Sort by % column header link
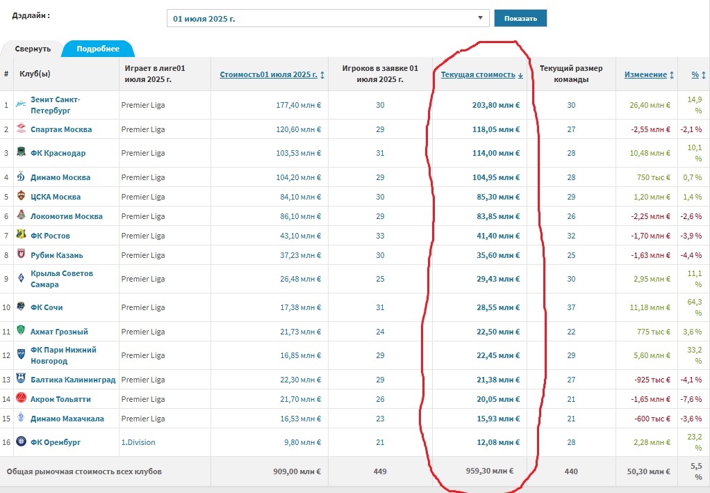 click(695, 75)
